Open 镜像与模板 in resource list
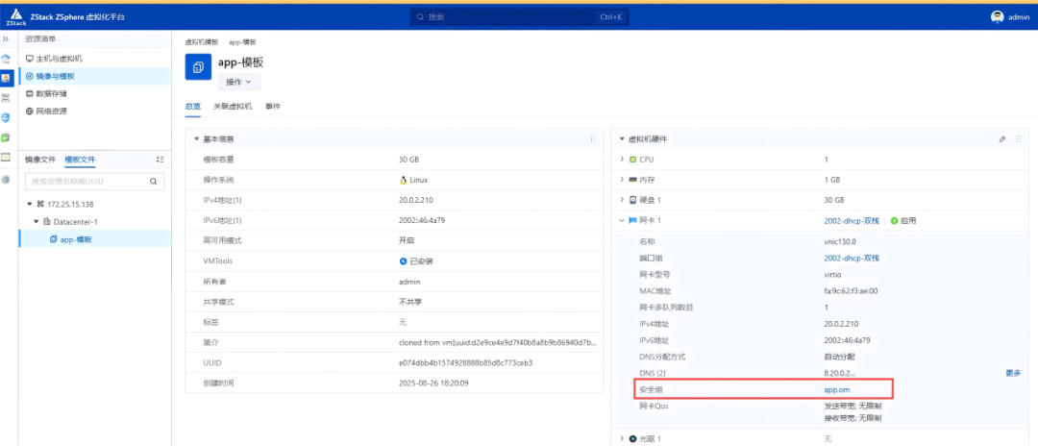 pyautogui.click(x=95, y=76)
